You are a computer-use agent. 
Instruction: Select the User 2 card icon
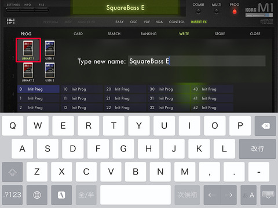[x=50, y=72]
